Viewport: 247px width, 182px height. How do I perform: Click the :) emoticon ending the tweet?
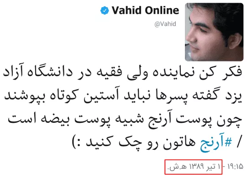(x=77, y=142)
